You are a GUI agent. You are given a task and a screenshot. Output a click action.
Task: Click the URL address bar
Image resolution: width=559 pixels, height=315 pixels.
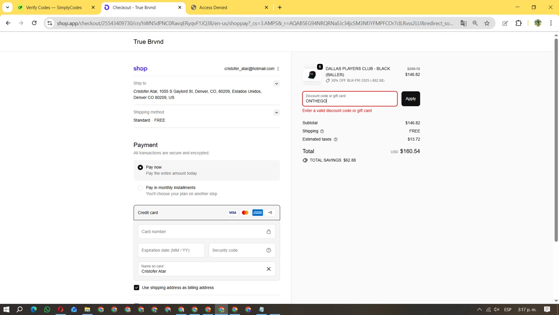pyautogui.click(x=255, y=23)
